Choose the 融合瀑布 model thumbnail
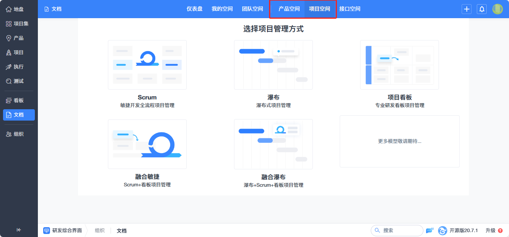509x237 pixels. pyautogui.click(x=273, y=144)
